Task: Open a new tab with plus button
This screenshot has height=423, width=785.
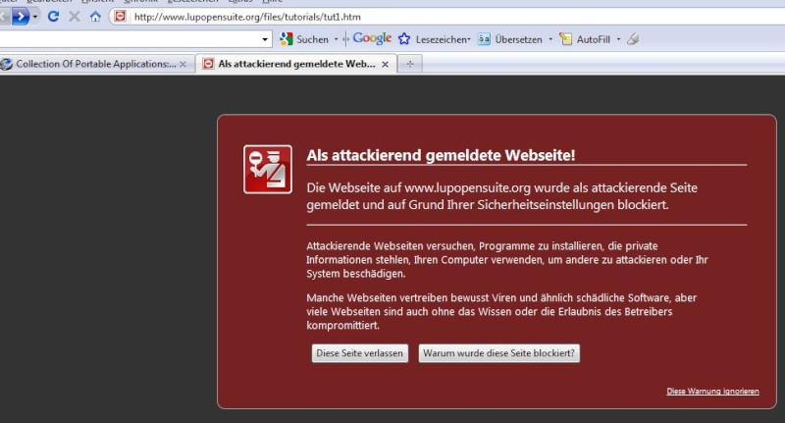Action: 410,64
